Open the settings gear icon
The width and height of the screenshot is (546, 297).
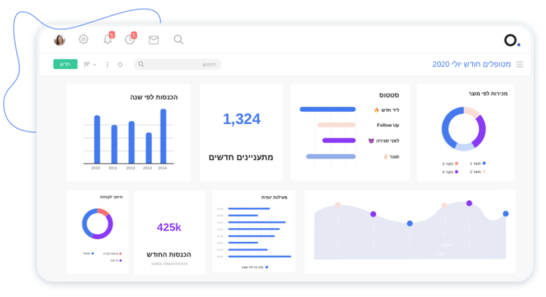83,39
